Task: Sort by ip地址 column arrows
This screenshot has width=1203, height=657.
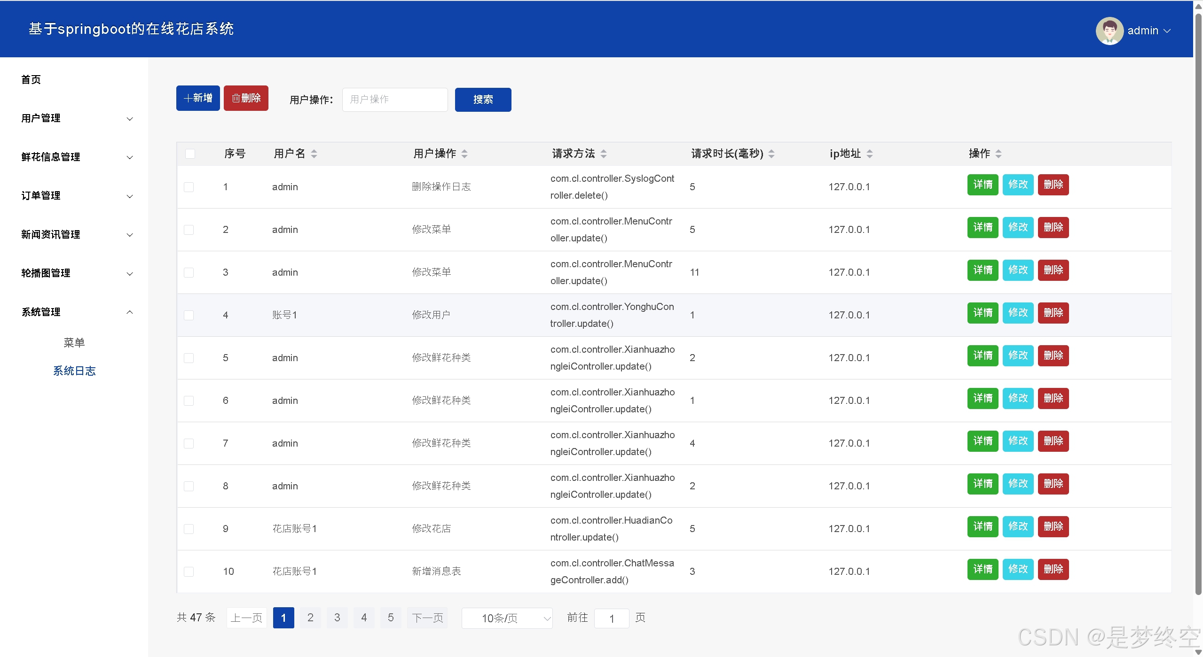Action: click(x=870, y=154)
